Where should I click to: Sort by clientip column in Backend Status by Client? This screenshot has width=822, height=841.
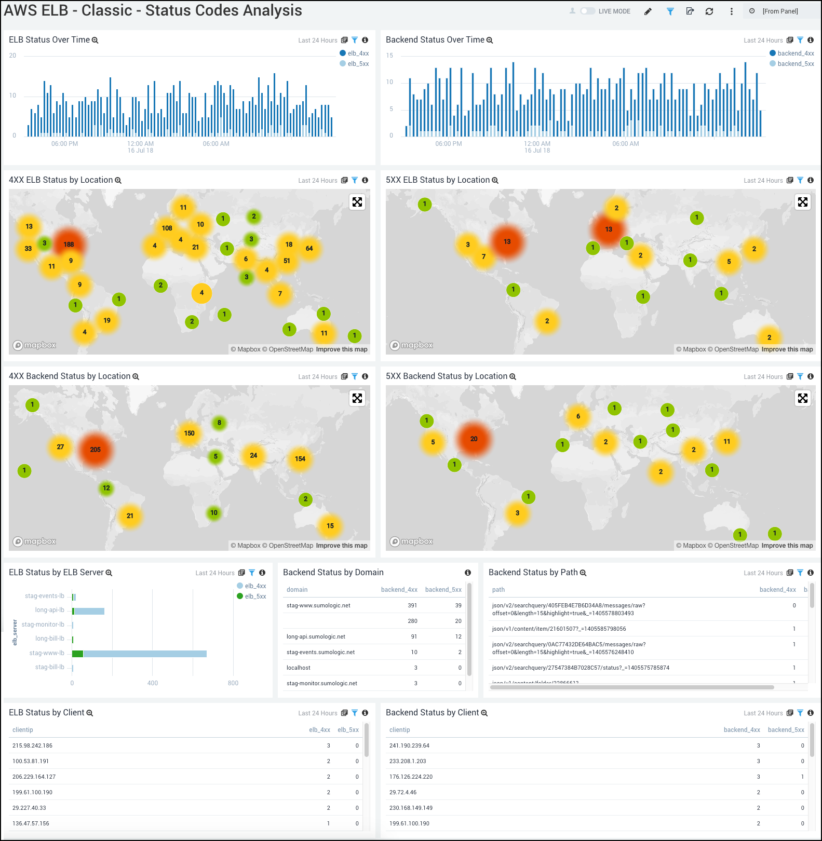click(399, 730)
